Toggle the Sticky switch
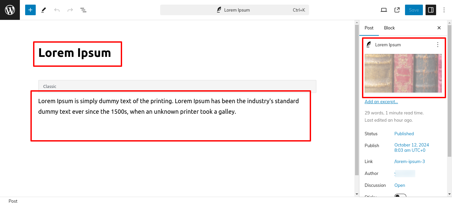The image size is (452, 205). (400, 196)
